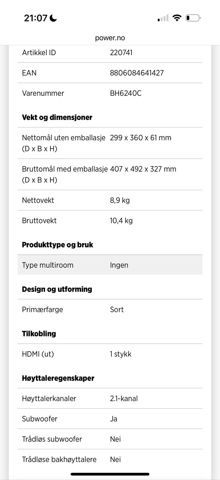Tap the Artikkel ID value 220741
220x480 pixels.
[121, 53]
